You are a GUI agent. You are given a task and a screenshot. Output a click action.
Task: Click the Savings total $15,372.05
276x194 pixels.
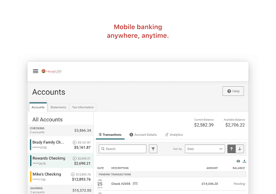pos(82,190)
